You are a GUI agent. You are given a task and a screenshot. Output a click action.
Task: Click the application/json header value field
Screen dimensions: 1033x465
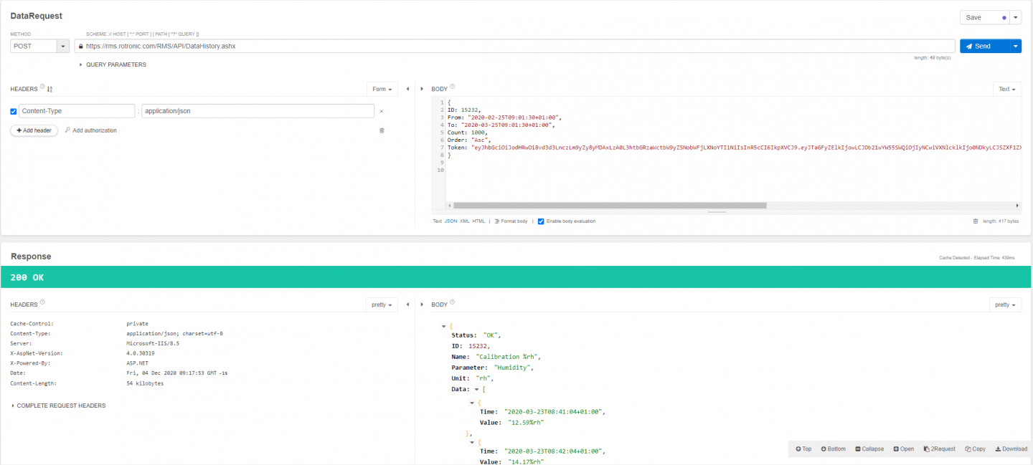coord(258,111)
